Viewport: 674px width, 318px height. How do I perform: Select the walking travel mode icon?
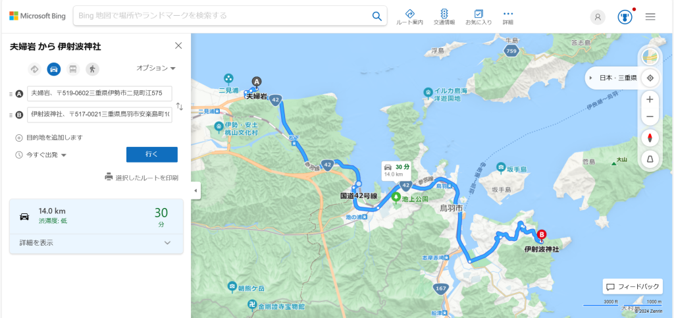coord(92,68)
